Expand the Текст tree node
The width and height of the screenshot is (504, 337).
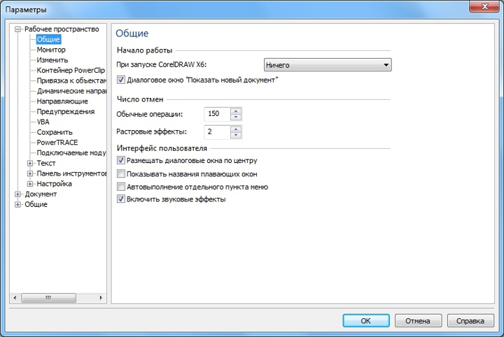(x=30, y=164)
